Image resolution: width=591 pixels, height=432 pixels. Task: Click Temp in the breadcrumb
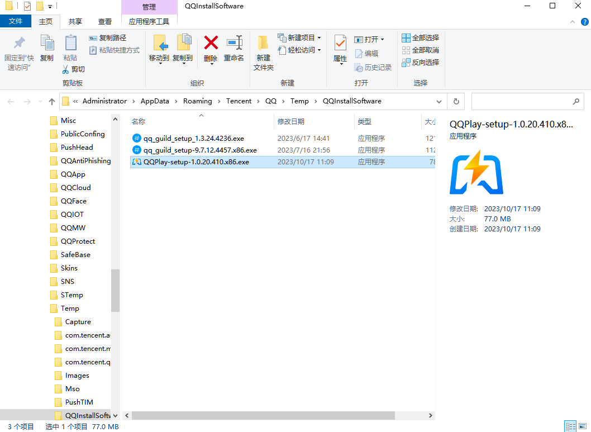(x=299, y=101)
